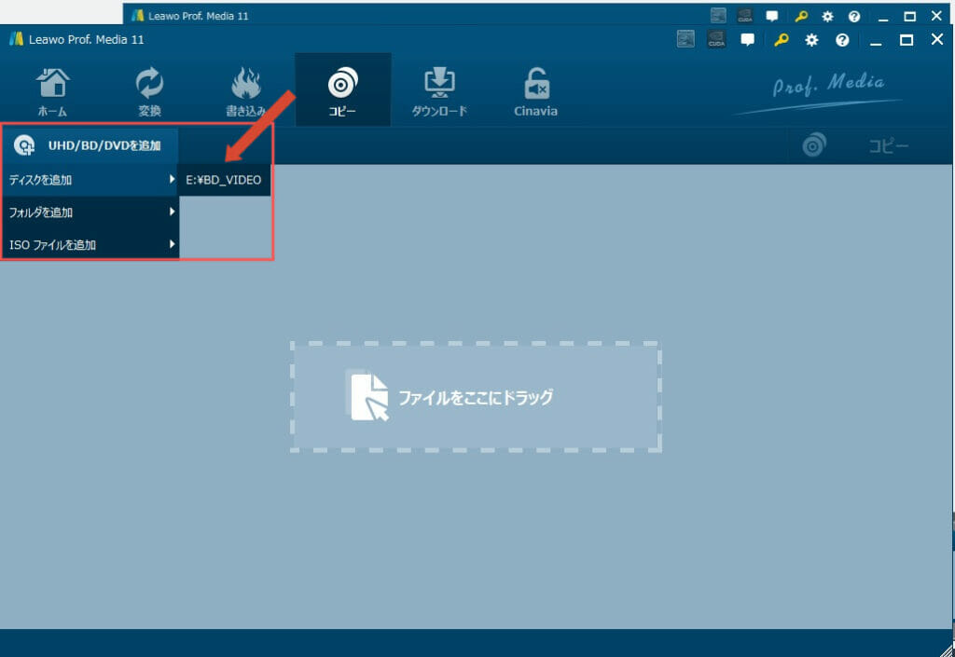Maximize the front Leawo Prof. Media window
Screen dimensions: 955x657
pyautogui.click(x=907, y=40)
